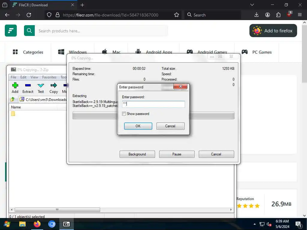
Task: Show hidden tray icons arrow
Action: point(255,224)
